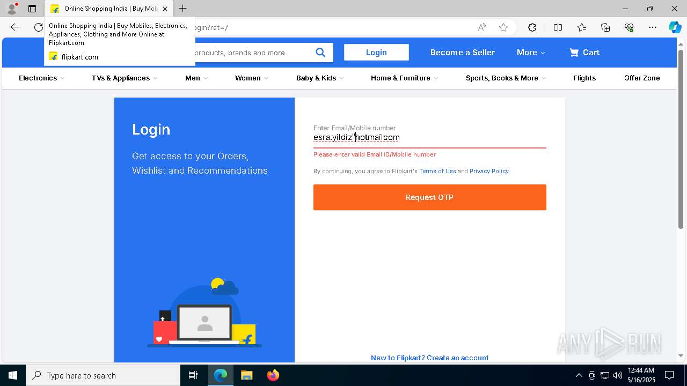This screenshot has height=386, width=687.
Task: Click the profile avatar icon
Action: (11, 9)
